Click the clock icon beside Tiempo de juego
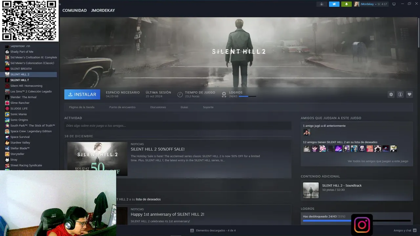 [x=180, y=94]
